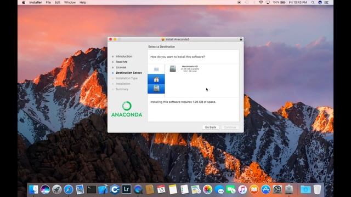The image size is (351, 197).
Task: Open Notes from the Dock
Action: pos(173,190)
